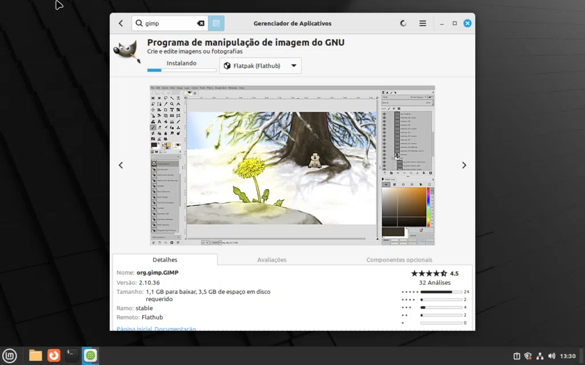
Task: Open the Flatpak (Flathub) source dropdown
Action: [260, 66]
